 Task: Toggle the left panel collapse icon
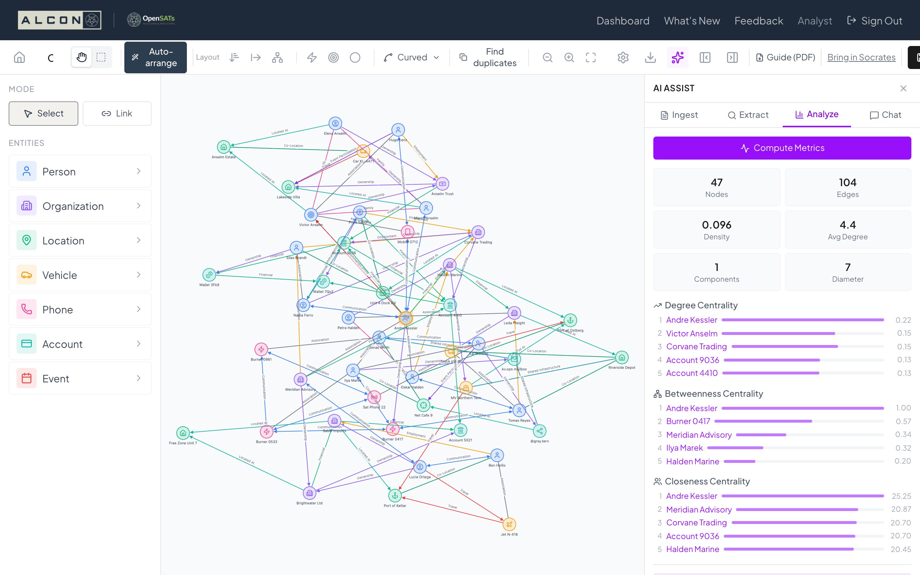(705, 57)
